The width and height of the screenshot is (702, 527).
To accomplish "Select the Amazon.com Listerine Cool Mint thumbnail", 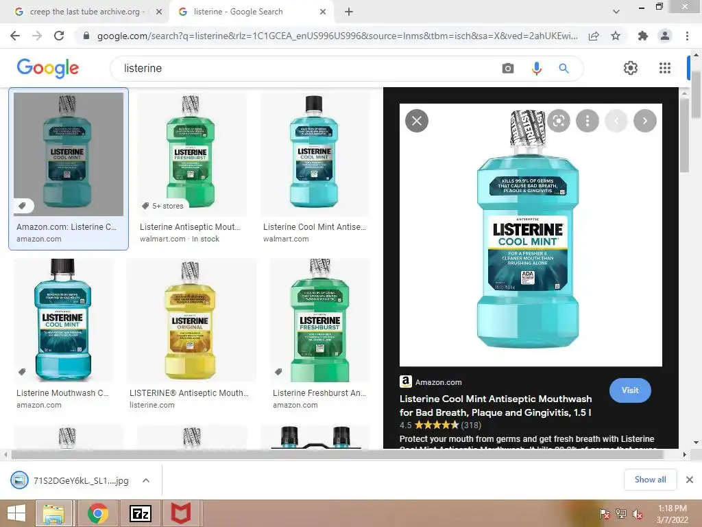I will 69,154.
